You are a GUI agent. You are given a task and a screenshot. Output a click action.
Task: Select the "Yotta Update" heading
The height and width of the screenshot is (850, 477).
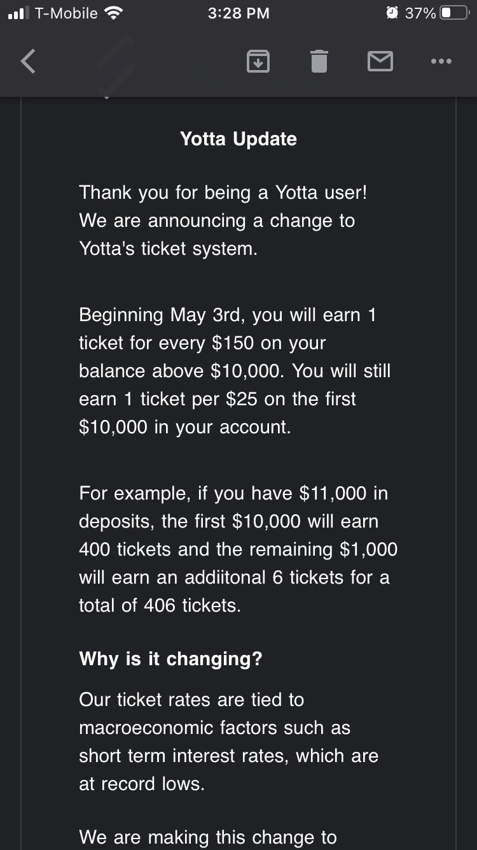click(x=238, y=139)
